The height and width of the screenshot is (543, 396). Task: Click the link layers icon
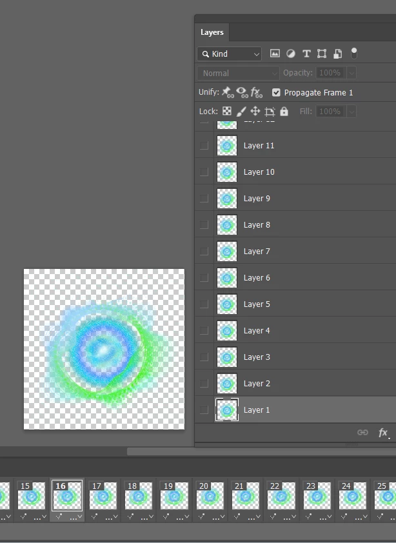click(x=362, y=432)
